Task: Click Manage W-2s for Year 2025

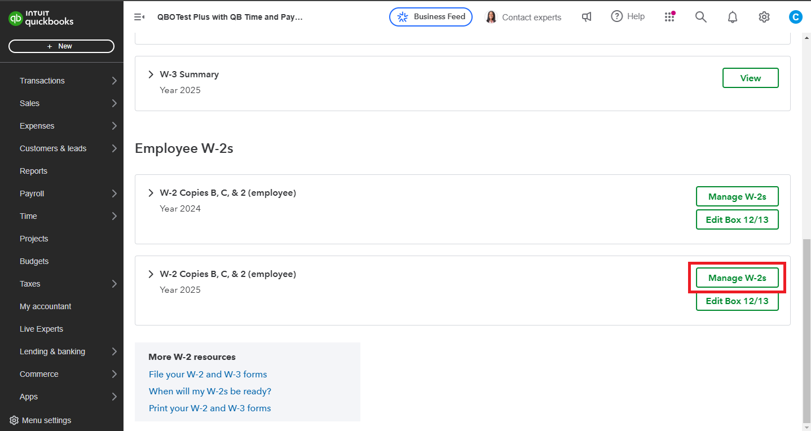Action: tap(737, 278)
